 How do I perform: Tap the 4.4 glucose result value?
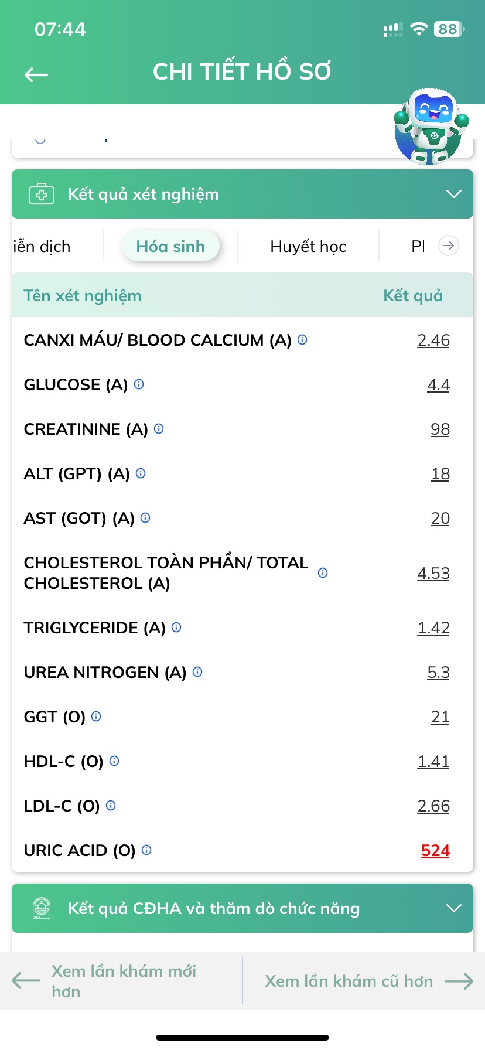click(x=438, y=384)
